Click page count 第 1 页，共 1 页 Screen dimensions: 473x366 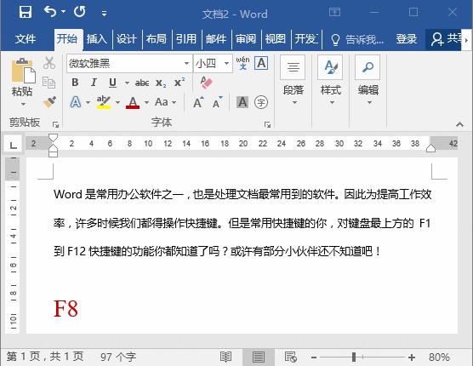45,357
